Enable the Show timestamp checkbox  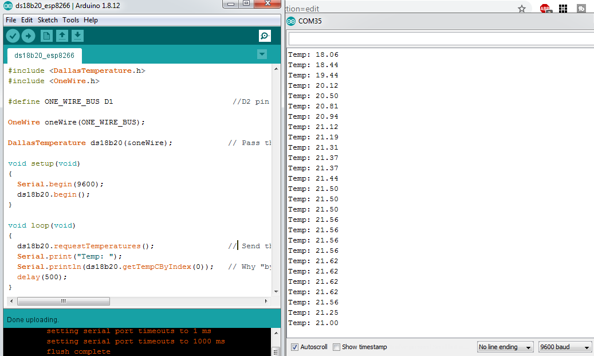point(337,347)
